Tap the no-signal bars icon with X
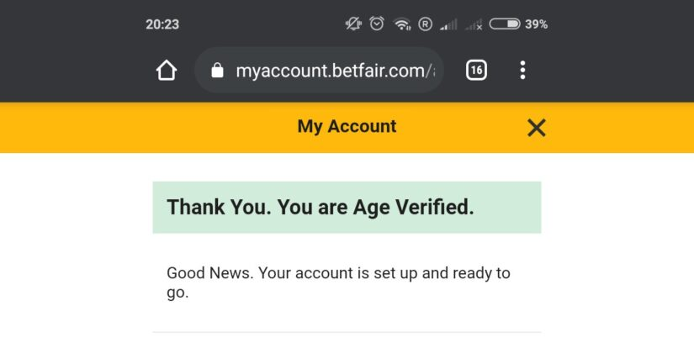 click(x=474, y=24)
